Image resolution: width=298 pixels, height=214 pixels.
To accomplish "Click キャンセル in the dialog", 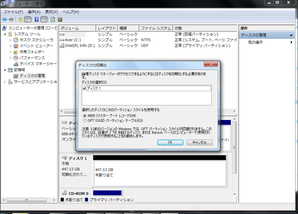I will pos(200,142).
